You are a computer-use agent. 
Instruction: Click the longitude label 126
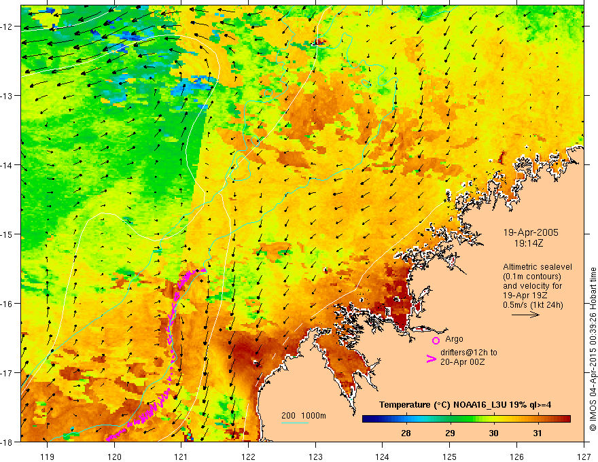pos(516,457)
